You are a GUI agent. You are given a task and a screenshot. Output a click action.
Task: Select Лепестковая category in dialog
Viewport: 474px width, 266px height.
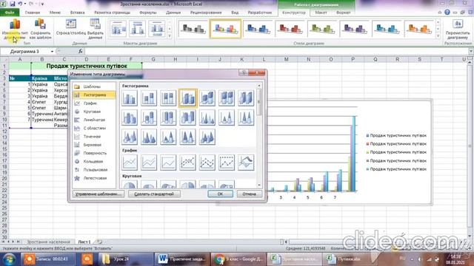pyautogui.click(x=94, y=178)
